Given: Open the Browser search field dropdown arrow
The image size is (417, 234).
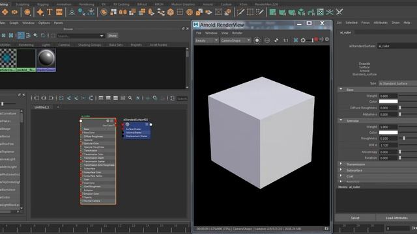Looking at the screenshot, I should 102,36.
